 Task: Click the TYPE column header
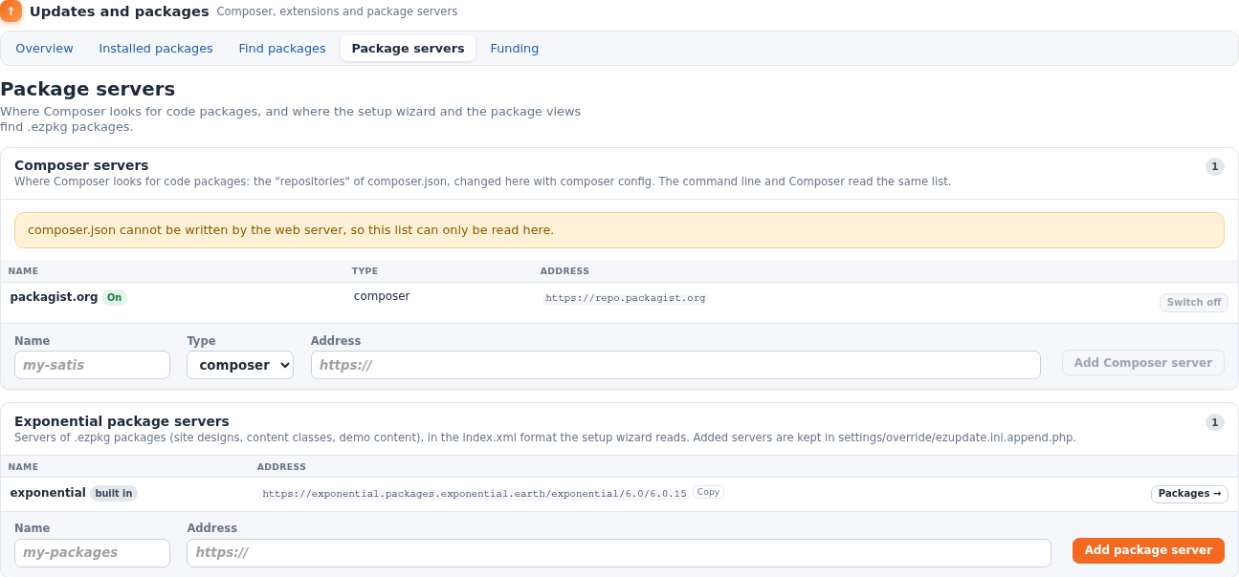pyautogui.click(x=365, y=271)
